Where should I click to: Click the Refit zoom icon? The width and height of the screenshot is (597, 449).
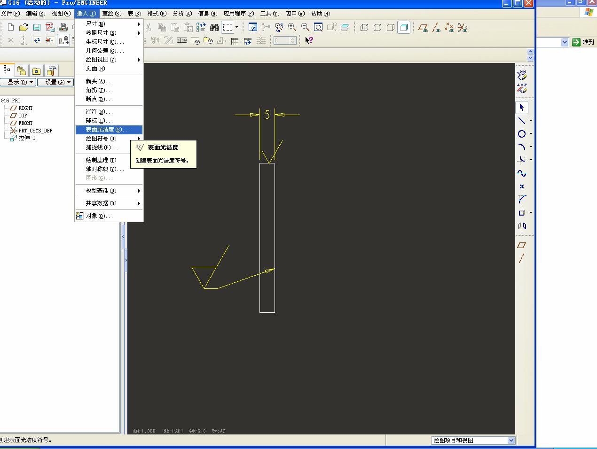click(x=318, y=27)
